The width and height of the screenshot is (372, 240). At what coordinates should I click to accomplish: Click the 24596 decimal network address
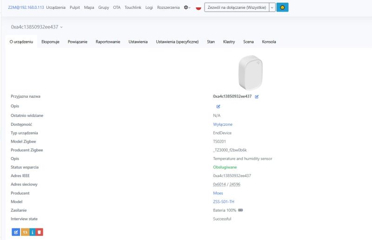pyautogui.click(x=235, y=184)
